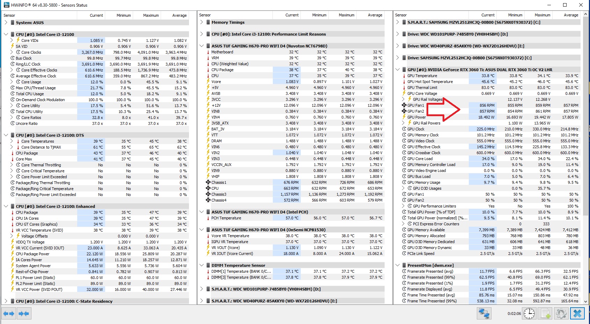The height and width of the screenshot is (324, 590).
Task: Click the expand columns arrows button
Action: tap(9, 314)
